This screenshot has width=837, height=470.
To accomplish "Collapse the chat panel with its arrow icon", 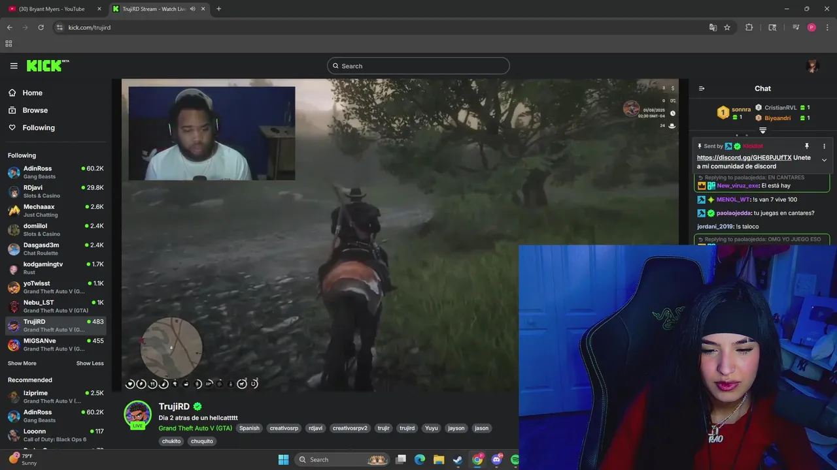I will point(702,89).
